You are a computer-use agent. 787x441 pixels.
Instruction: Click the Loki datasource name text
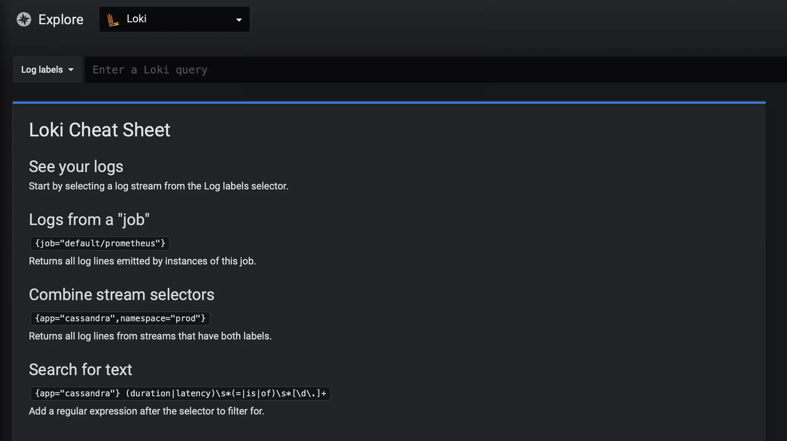(x=136, y=19)
